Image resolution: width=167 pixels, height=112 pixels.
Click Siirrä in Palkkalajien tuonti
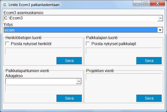(x=149, y=61)
